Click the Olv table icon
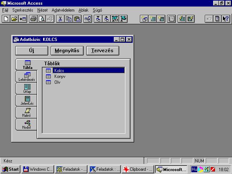Viewport: 232px width, 174px height. coord(48,82)
